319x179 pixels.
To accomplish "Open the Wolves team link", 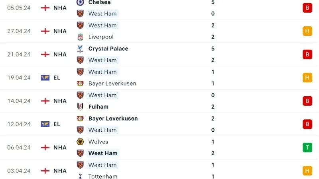I will [98, 142].
